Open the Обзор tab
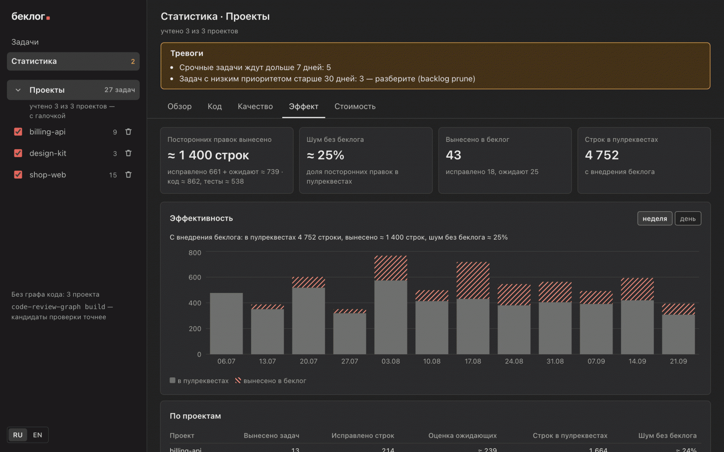The image size is (724, 452). tap(180, 107)
